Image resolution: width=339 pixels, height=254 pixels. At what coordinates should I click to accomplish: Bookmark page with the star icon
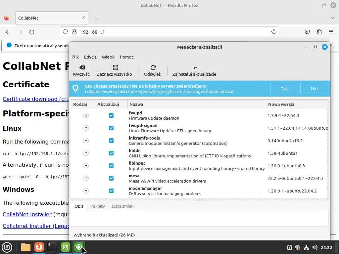pos(274,32)
